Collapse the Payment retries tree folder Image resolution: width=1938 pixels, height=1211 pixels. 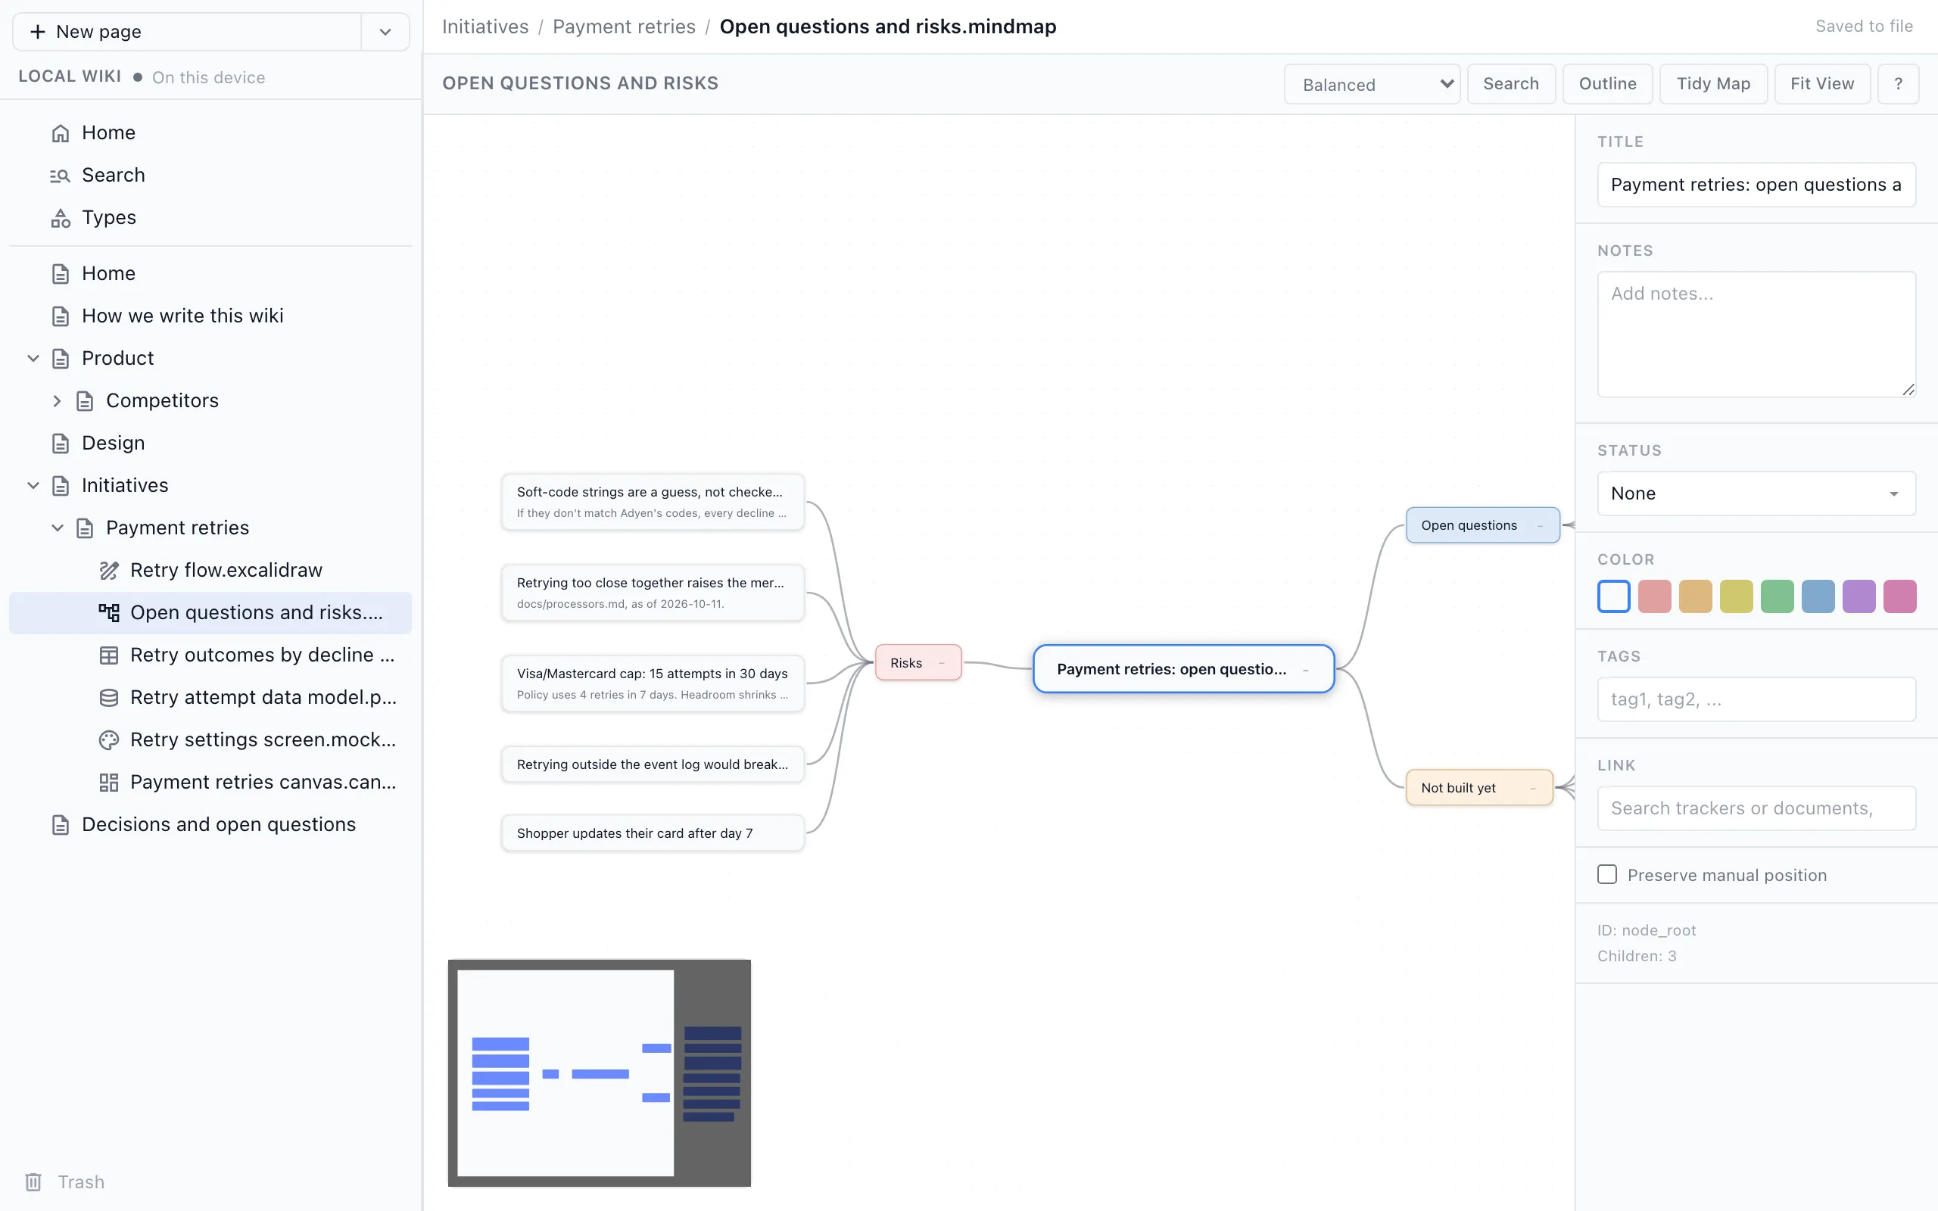point(57,528)
